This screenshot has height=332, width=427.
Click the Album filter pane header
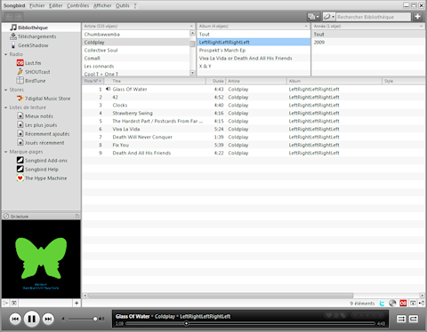pos(254,26)
